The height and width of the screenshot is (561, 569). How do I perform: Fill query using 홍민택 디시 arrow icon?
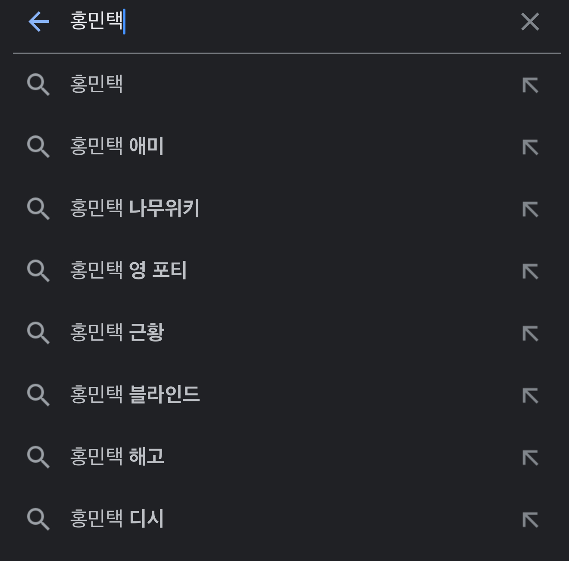click(x=530, y=520)
